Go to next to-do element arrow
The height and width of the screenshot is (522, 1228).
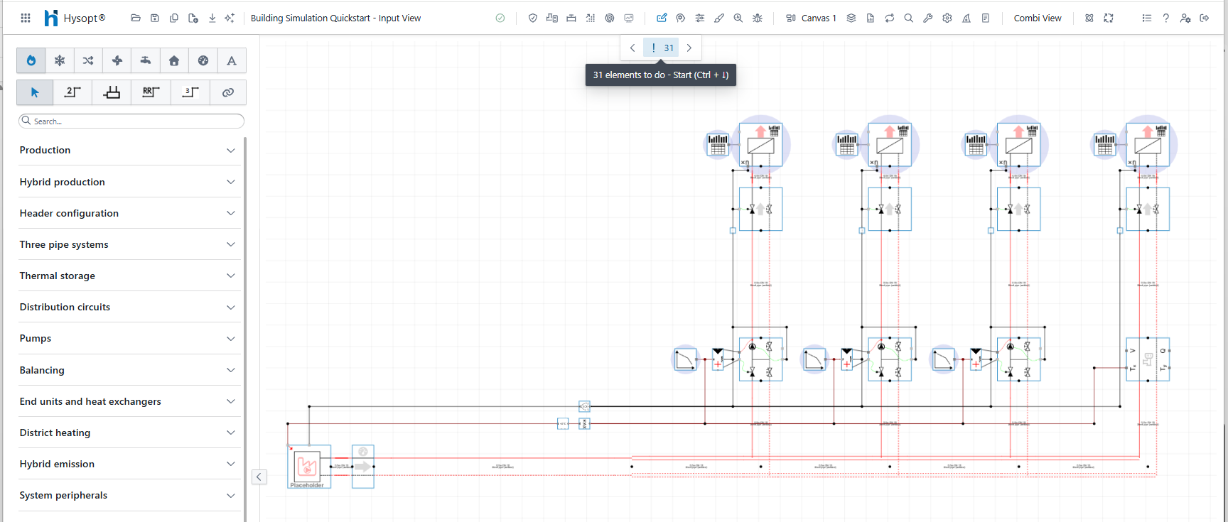[689, 48]
